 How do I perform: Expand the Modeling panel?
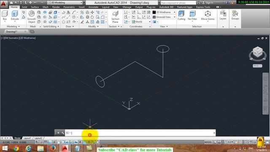pyautogui.click(x=13, y=27)
